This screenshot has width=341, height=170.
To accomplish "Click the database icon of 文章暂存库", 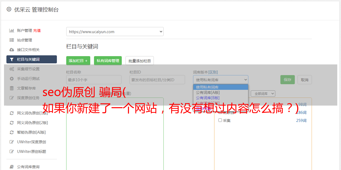I will click(x=11, y=88).
